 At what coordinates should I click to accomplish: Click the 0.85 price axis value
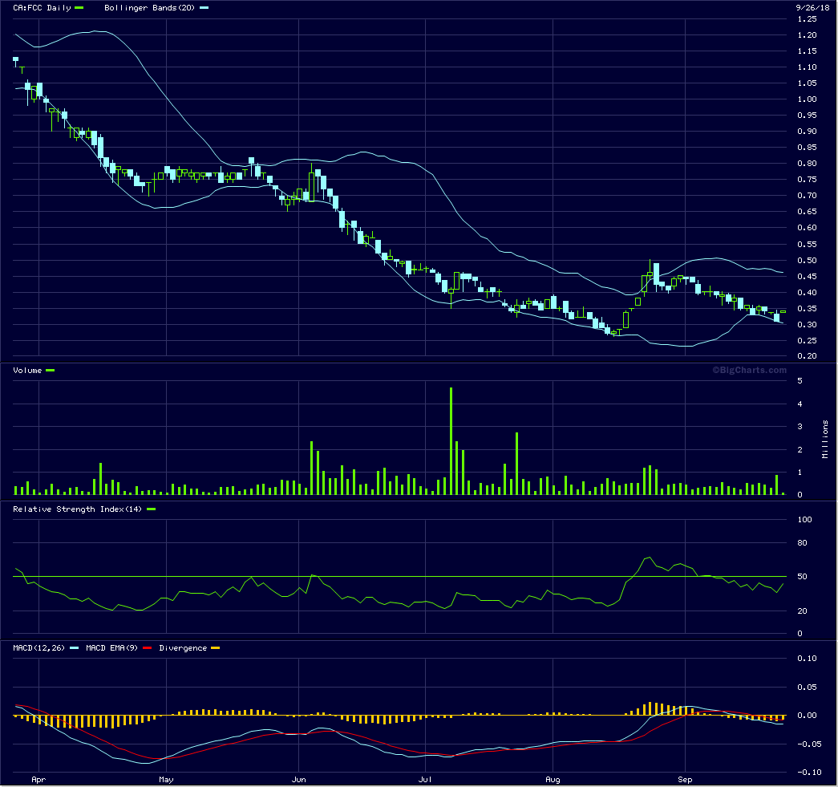pos(807,148)
